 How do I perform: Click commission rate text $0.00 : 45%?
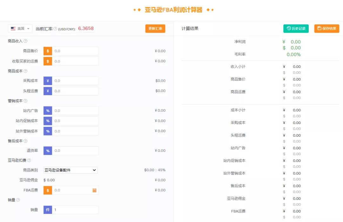(155, 170)
